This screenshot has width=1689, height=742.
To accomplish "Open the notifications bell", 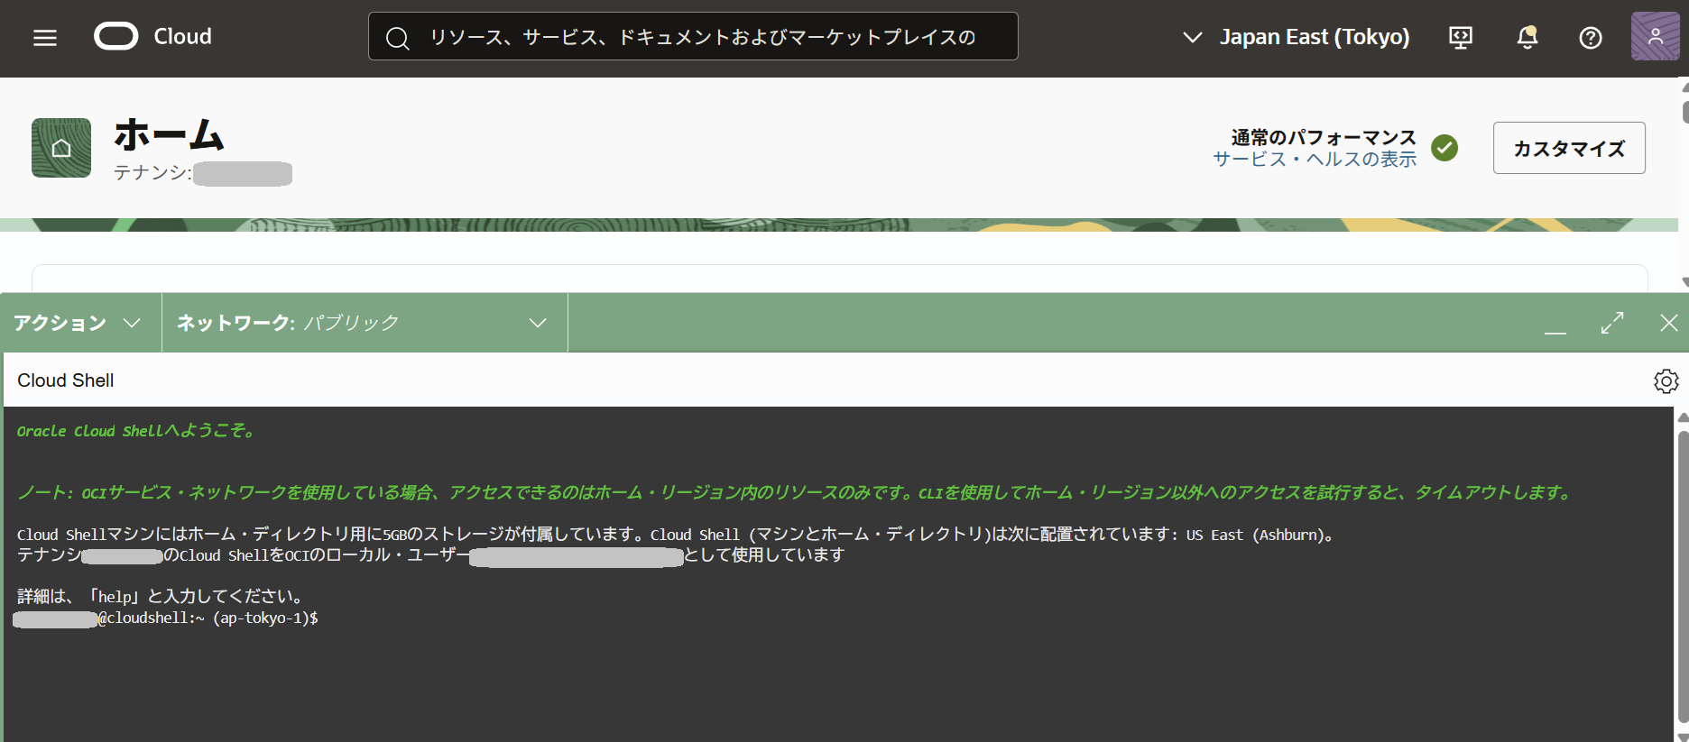I will click(x=1527, y=37).
